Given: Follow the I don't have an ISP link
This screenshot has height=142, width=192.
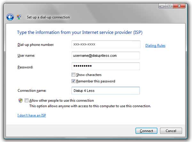Looking at the screenshot, I should 32,115.
